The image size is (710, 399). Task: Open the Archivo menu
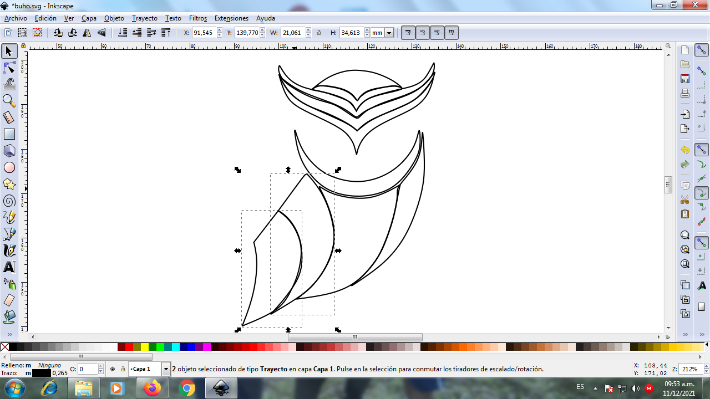point(16,18)
